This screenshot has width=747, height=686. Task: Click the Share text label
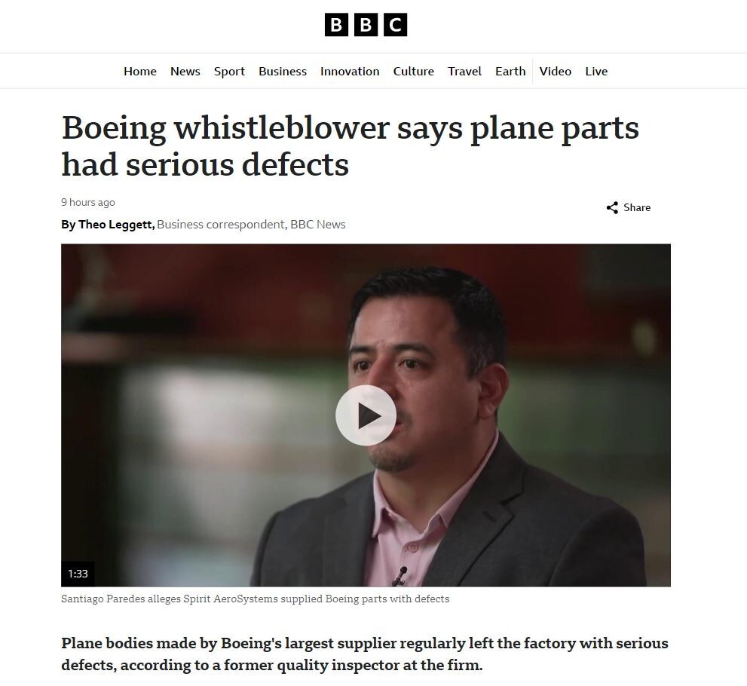[637, 208]
